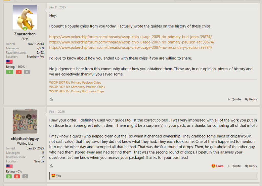Click the reaction emoji beside "You"
This screenshot has height=186, width=262.
pos(53,176)
